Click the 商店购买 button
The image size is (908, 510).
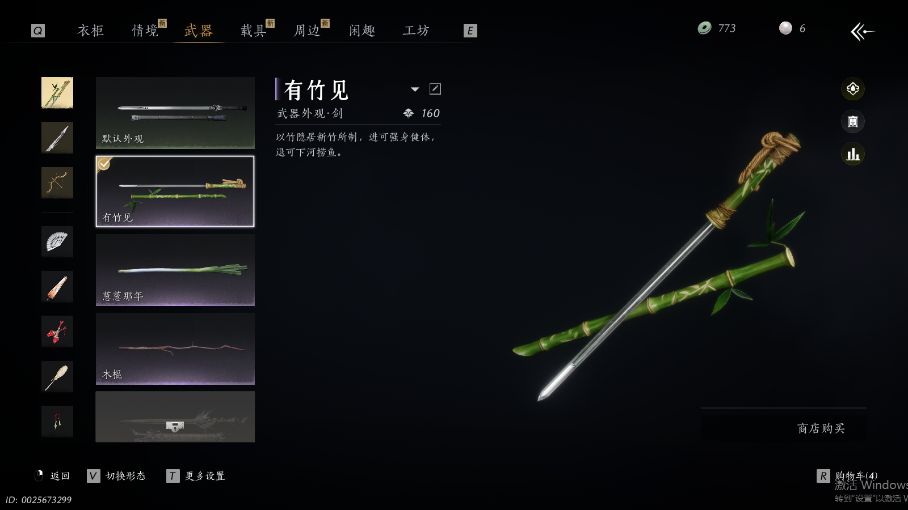pyautogui.click(x=821, y=428)
